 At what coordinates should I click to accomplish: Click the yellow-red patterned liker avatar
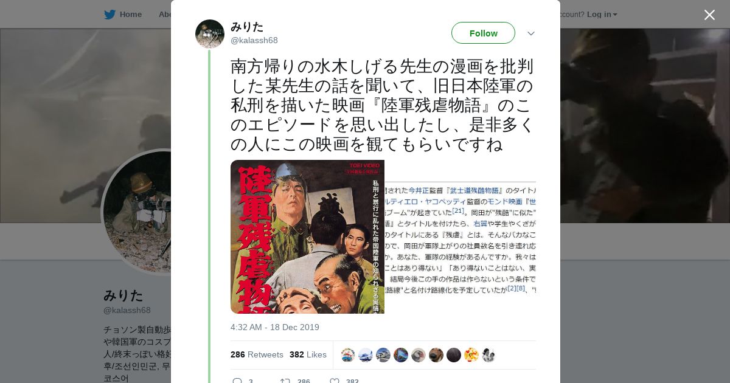pos(471,355)
